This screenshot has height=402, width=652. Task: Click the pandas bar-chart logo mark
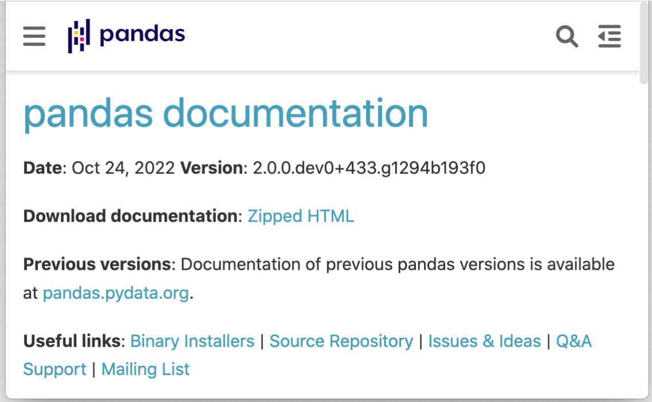(79, 36)
